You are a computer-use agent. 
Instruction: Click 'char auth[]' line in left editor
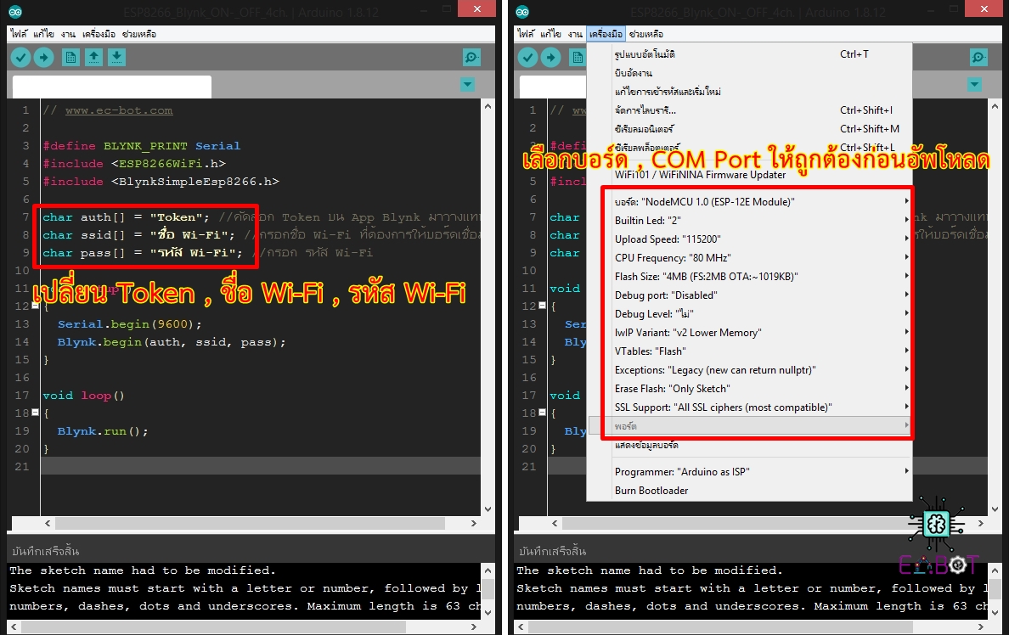tap(126, 217)
